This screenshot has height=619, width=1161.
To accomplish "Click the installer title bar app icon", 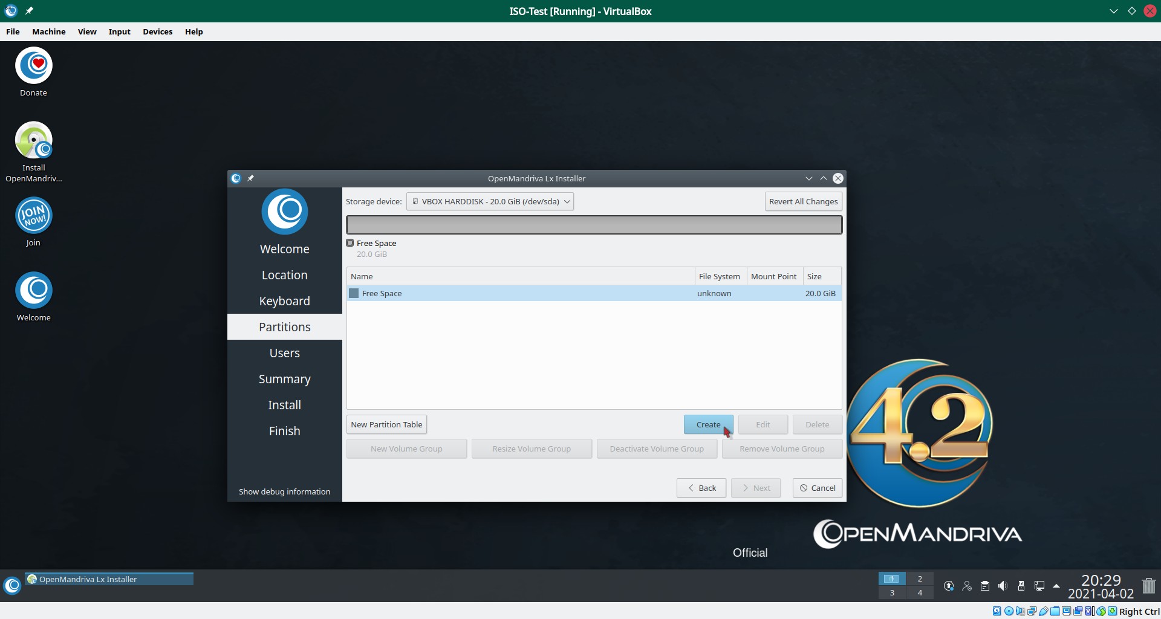I will [x=236, y=178].
